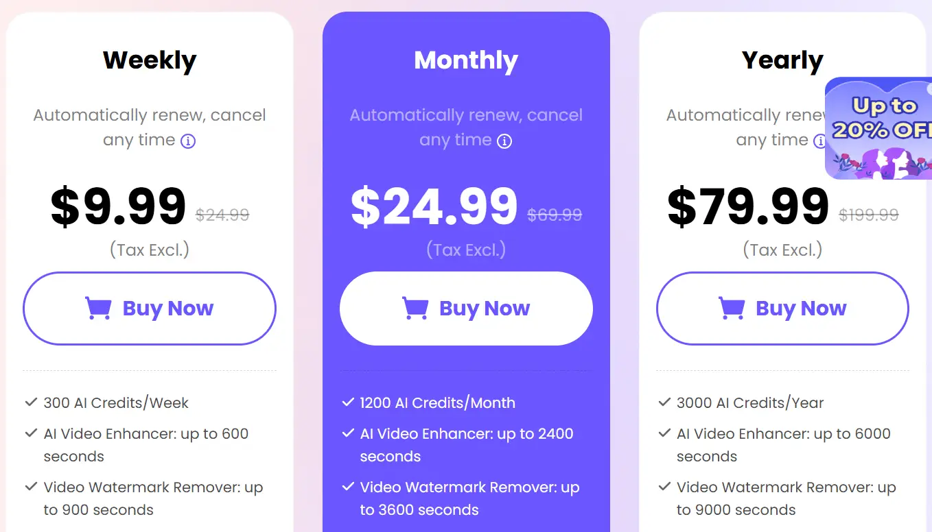Select the Monthly plan heading
This screenshot has width=932, height=532.
point(466,60)
